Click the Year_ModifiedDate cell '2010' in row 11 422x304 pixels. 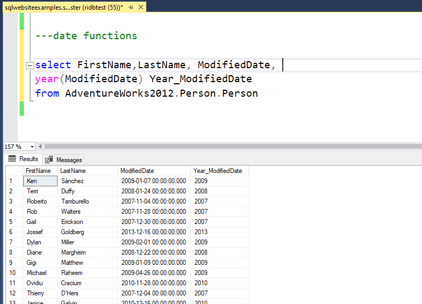[219, 283]
